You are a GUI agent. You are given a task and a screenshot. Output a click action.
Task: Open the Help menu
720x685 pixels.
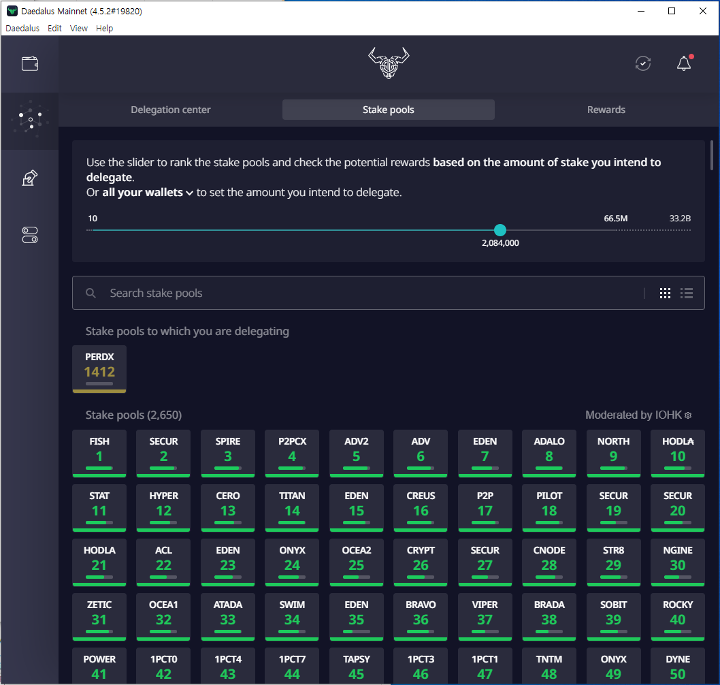click(x=104, y=29)
